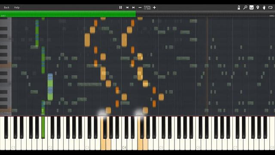Click the orange highlighted G4 piano key
The width and height of the screenshot is (275, 155).
[x=145, y=145]
